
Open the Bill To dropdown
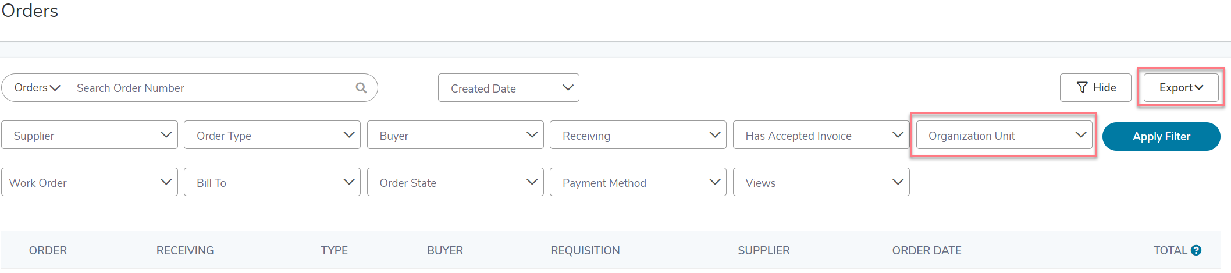click(272, 182)
